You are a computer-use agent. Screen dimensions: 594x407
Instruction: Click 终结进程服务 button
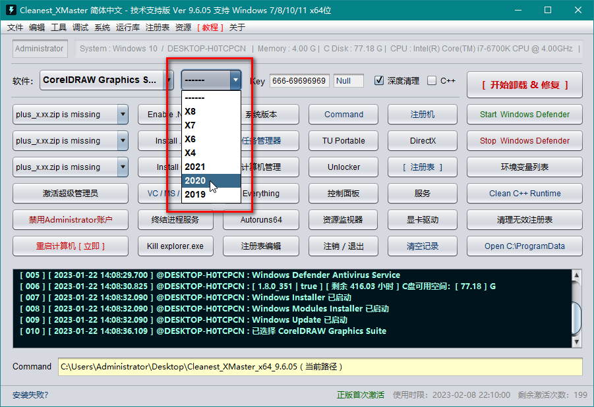[175, 219]
